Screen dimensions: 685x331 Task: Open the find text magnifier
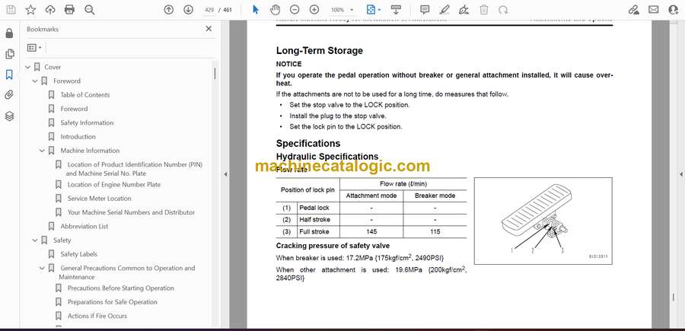pos(90,10)
